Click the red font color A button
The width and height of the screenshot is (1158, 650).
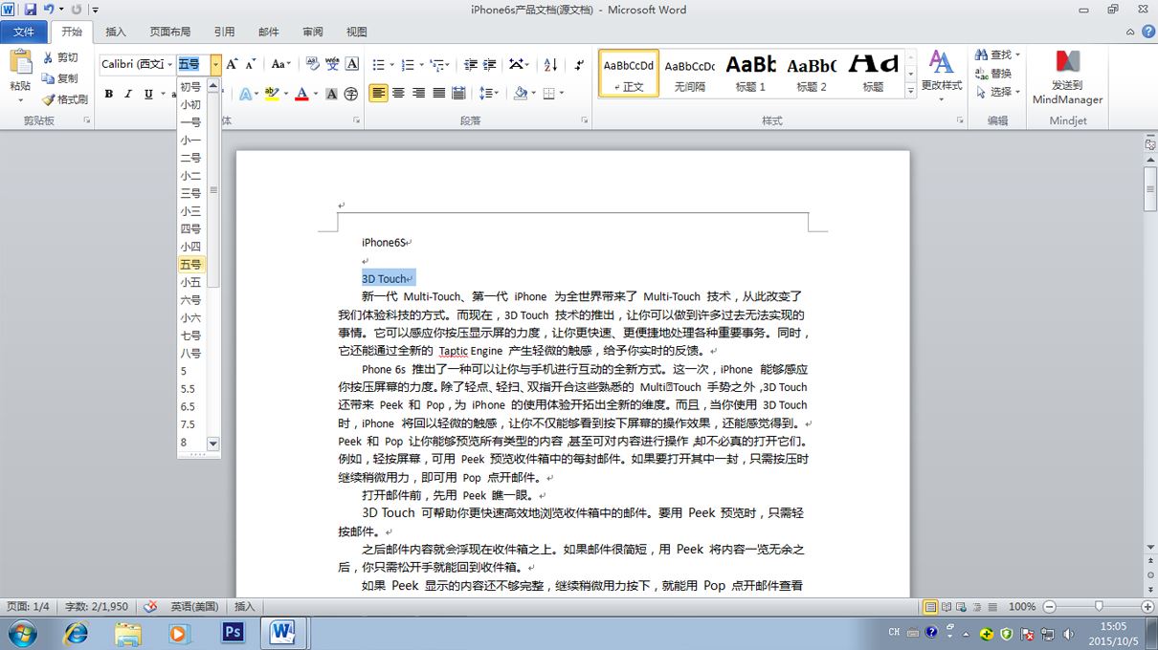301,94
